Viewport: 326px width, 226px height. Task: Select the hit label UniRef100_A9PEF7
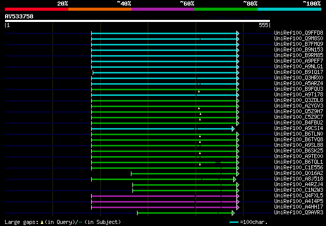(x=298, y=61)
